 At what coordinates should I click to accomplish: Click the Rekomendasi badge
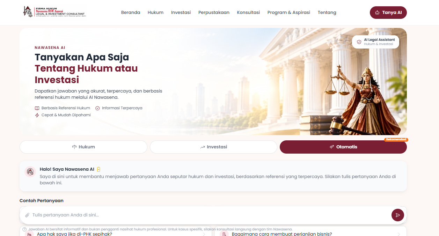(396, 140)
